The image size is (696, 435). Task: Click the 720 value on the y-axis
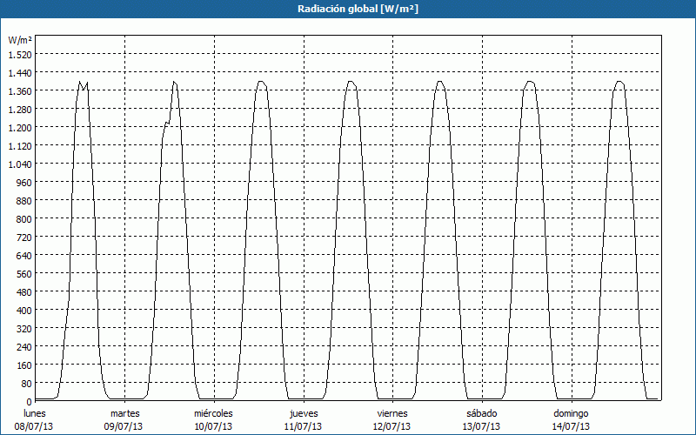[x=23, y=238]
